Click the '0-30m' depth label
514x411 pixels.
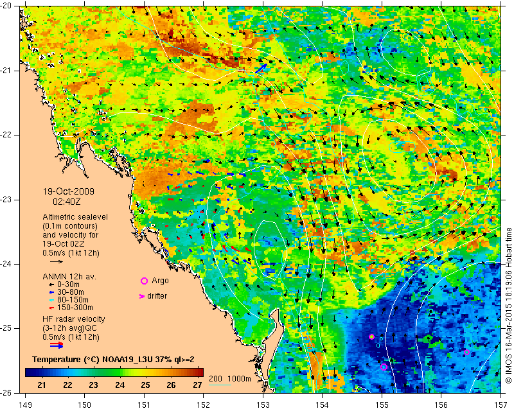68,284
